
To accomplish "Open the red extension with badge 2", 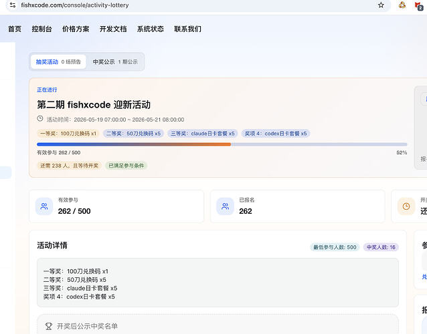I will click(418, 6).
